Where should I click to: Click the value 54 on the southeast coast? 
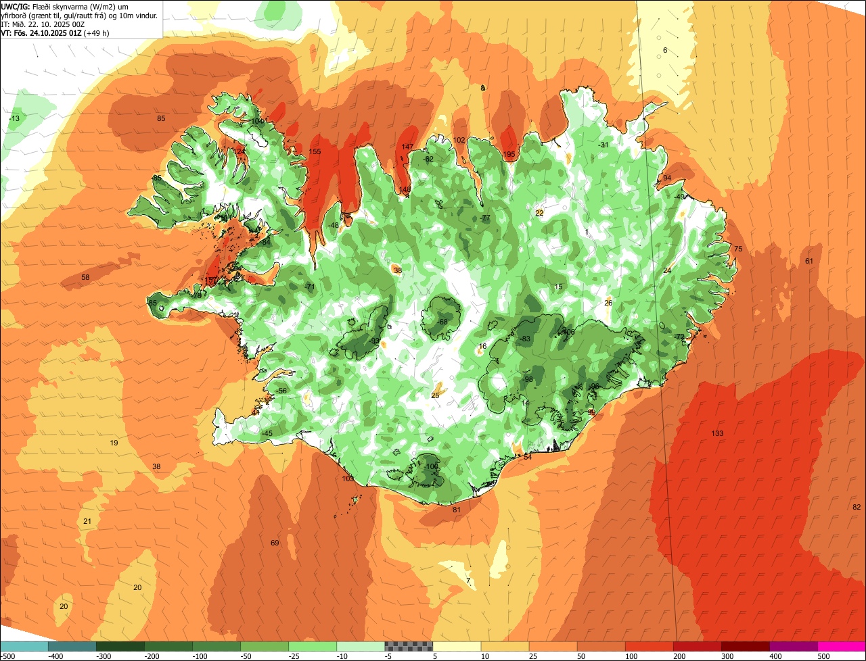[528, 457]
